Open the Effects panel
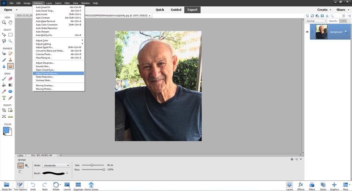352x191 pixels. point(301,186)
